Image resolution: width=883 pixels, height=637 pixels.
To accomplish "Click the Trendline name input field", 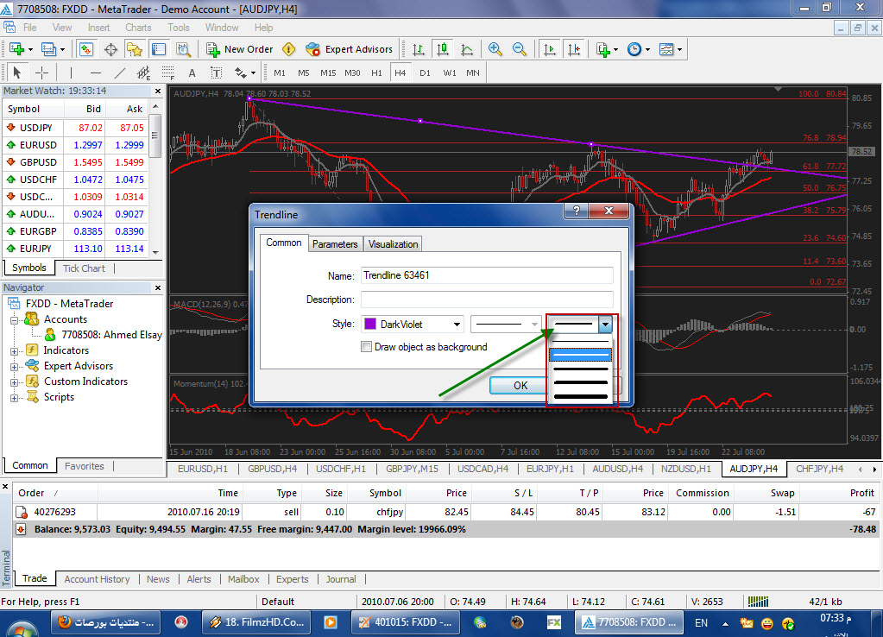I will [x=487, y=276].
